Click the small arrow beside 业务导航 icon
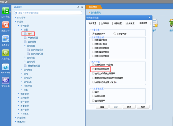Screen dimensions: 173x126 coord(10,12)
